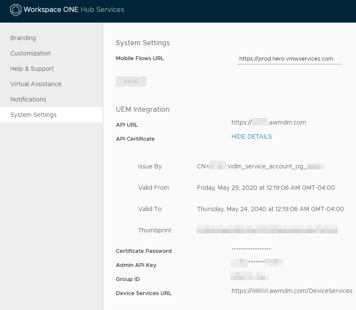Collapse certificate info with HIDE DETAILS
The width and height of the screenshot is (356, 310).
(x=251, y=136)
